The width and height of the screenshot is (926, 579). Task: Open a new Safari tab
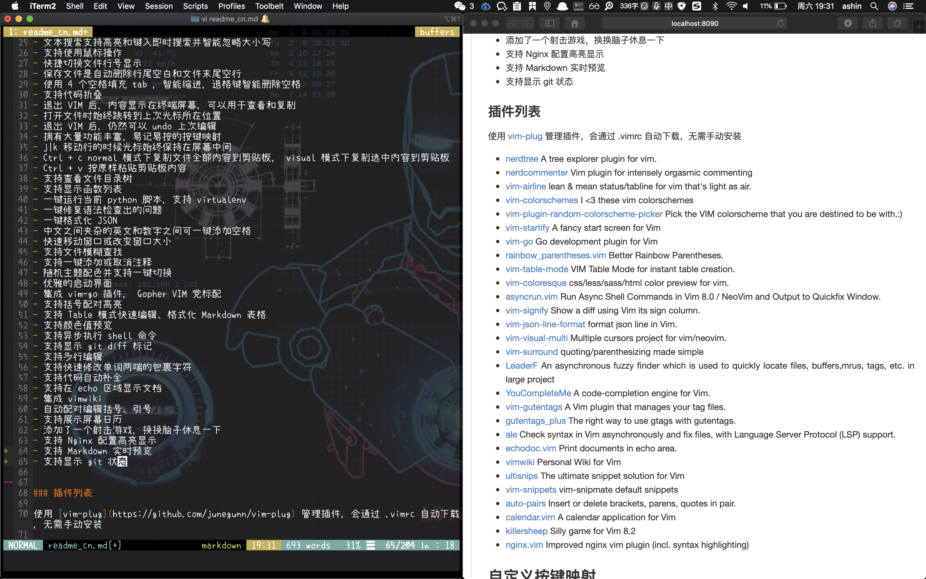[x=919, y=27]
